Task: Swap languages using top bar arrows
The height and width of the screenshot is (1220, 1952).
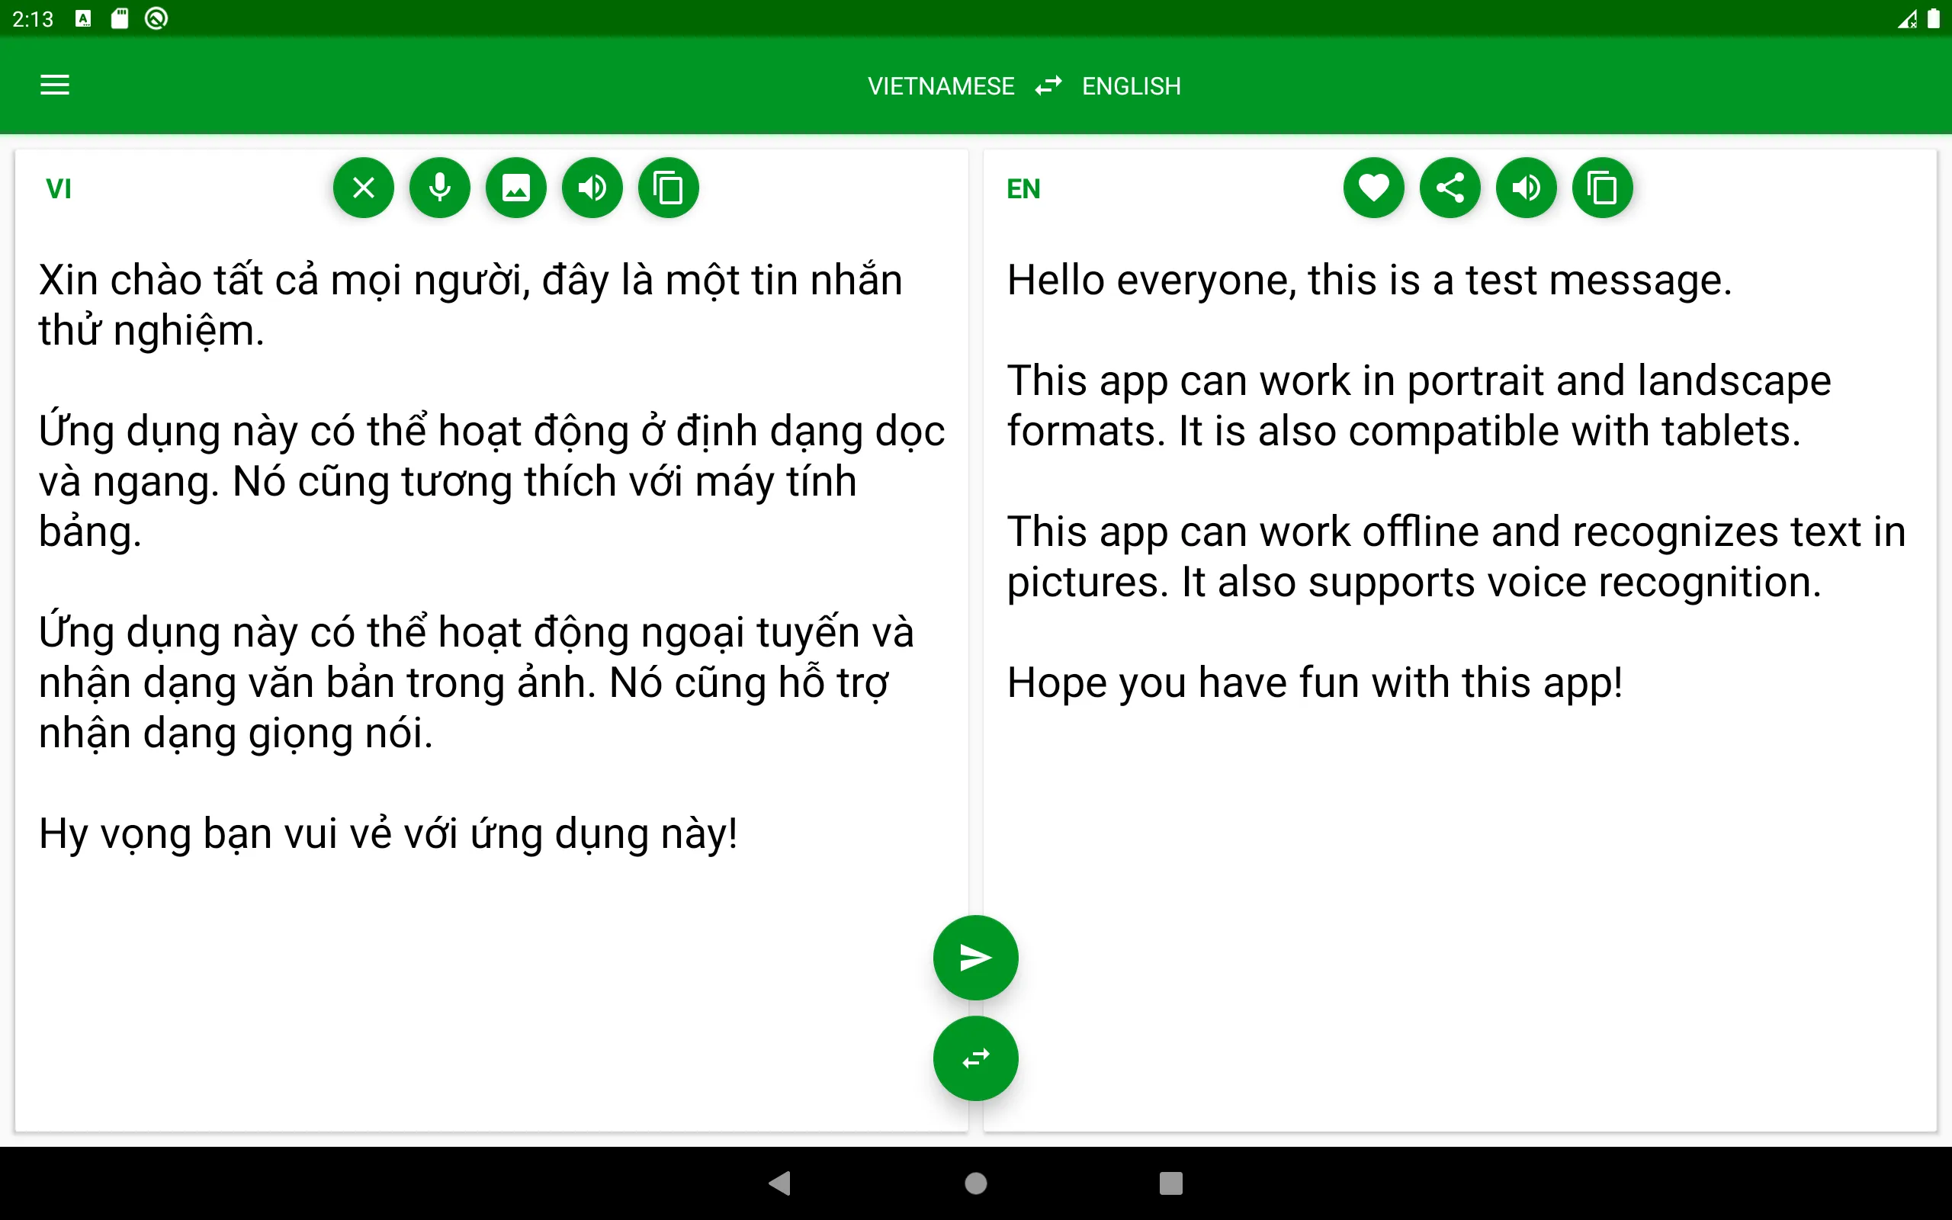Action: pos(1048,85)
